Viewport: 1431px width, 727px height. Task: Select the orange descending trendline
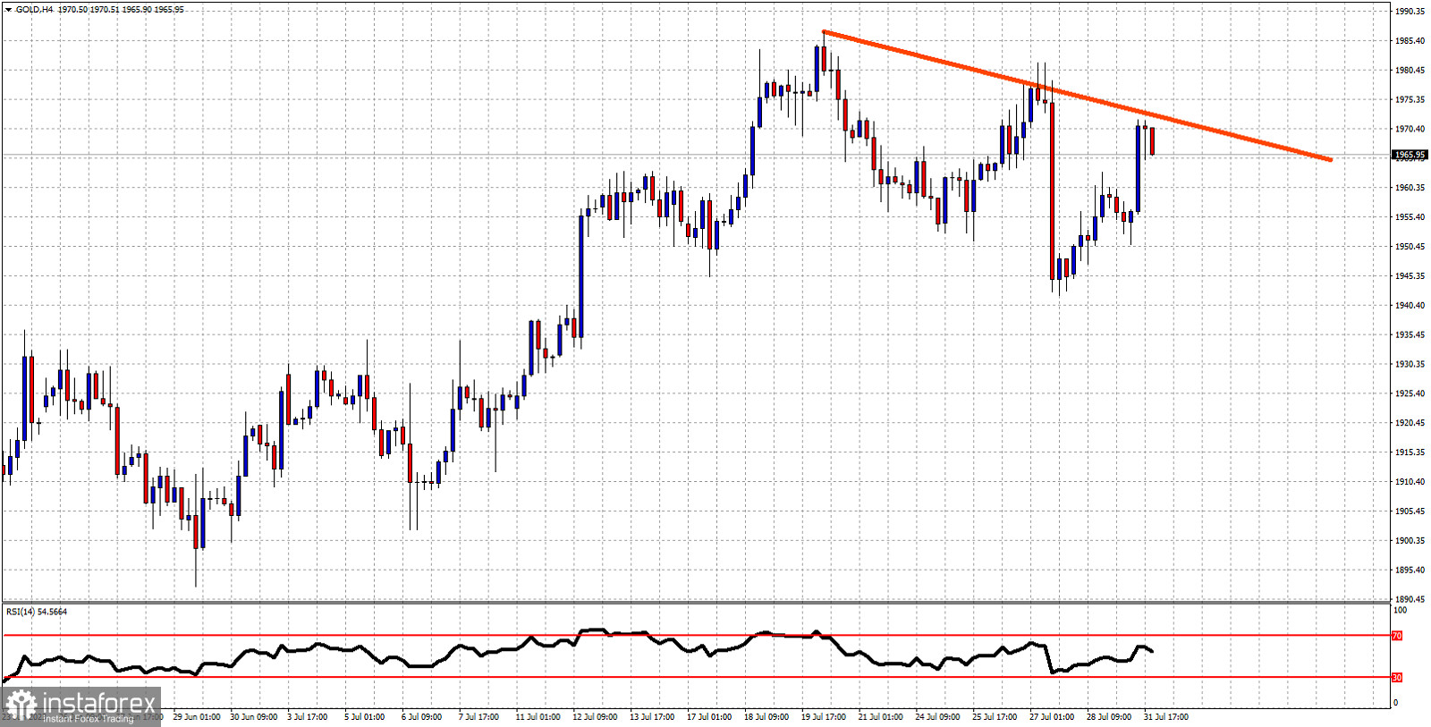tap(1077, 96)
